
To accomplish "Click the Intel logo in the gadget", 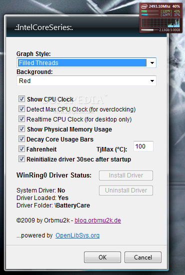I will click(x=144, y=6).
